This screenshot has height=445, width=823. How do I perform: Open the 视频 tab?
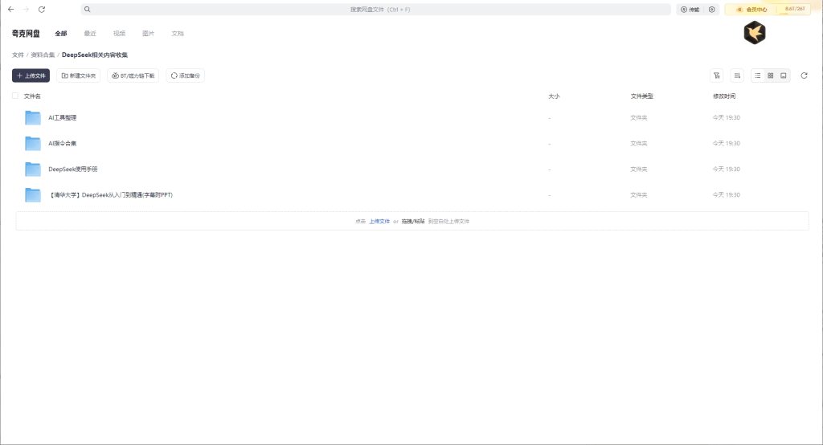coord(119,34)
